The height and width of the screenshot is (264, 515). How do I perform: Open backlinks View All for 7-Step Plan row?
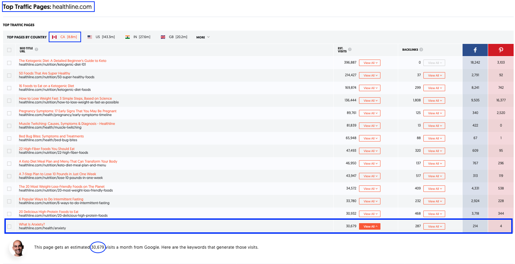click(434, 176)
